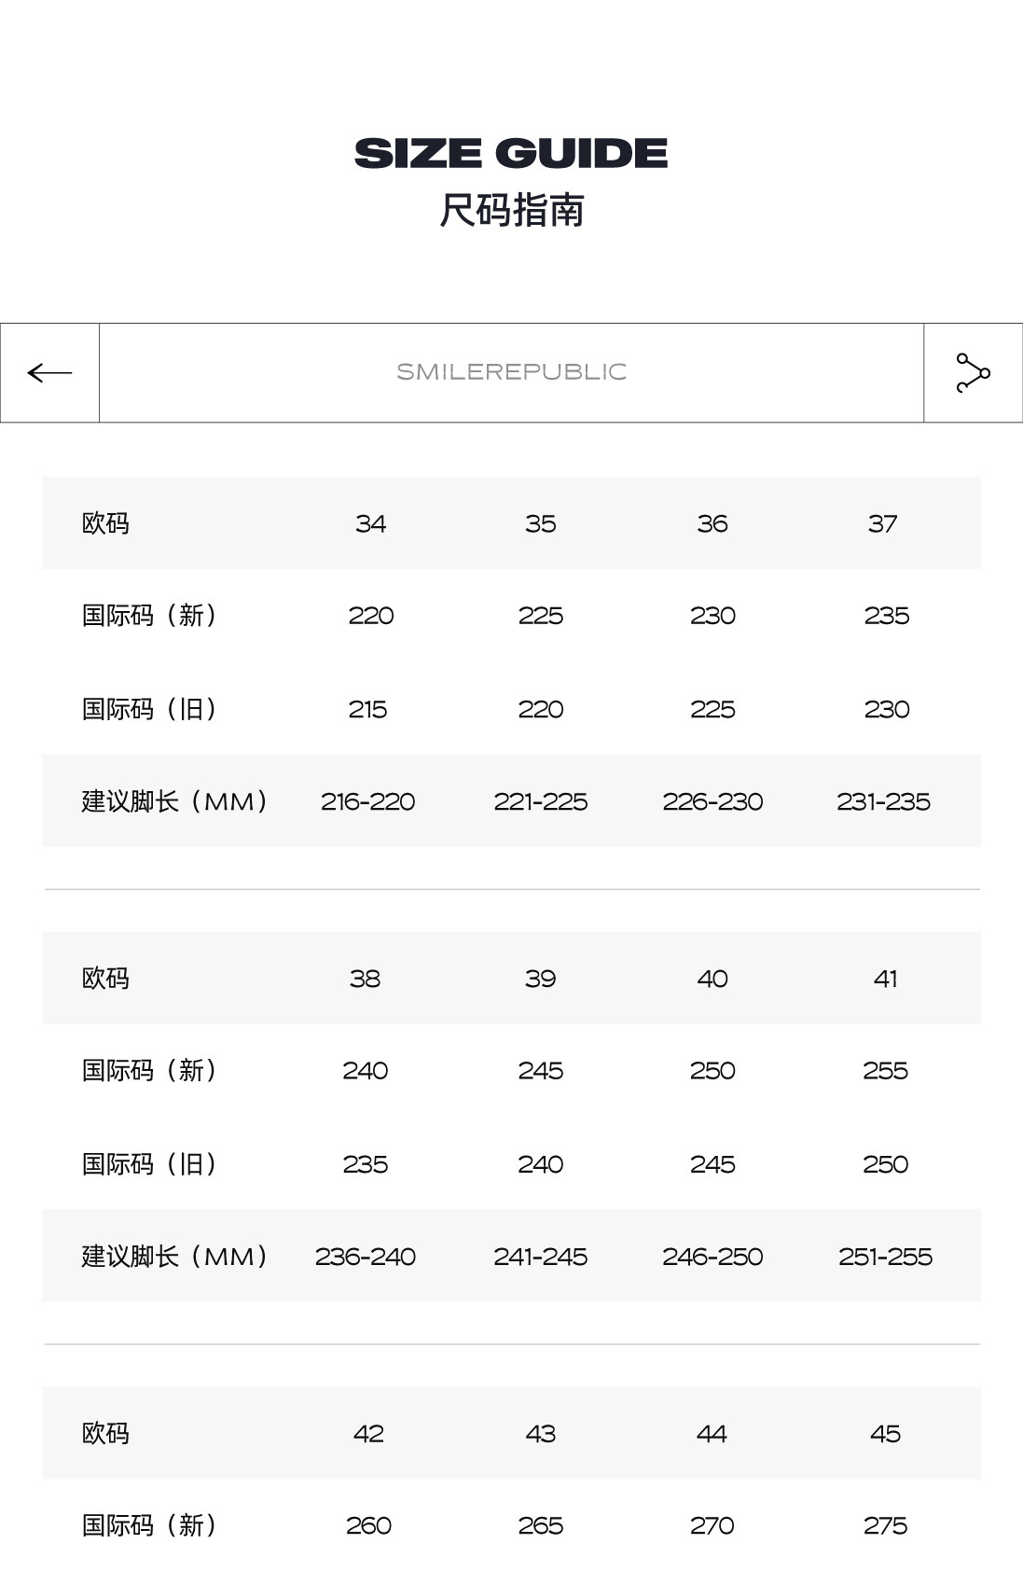
Task: Click new international size 265 cell
Action: 540,1525
